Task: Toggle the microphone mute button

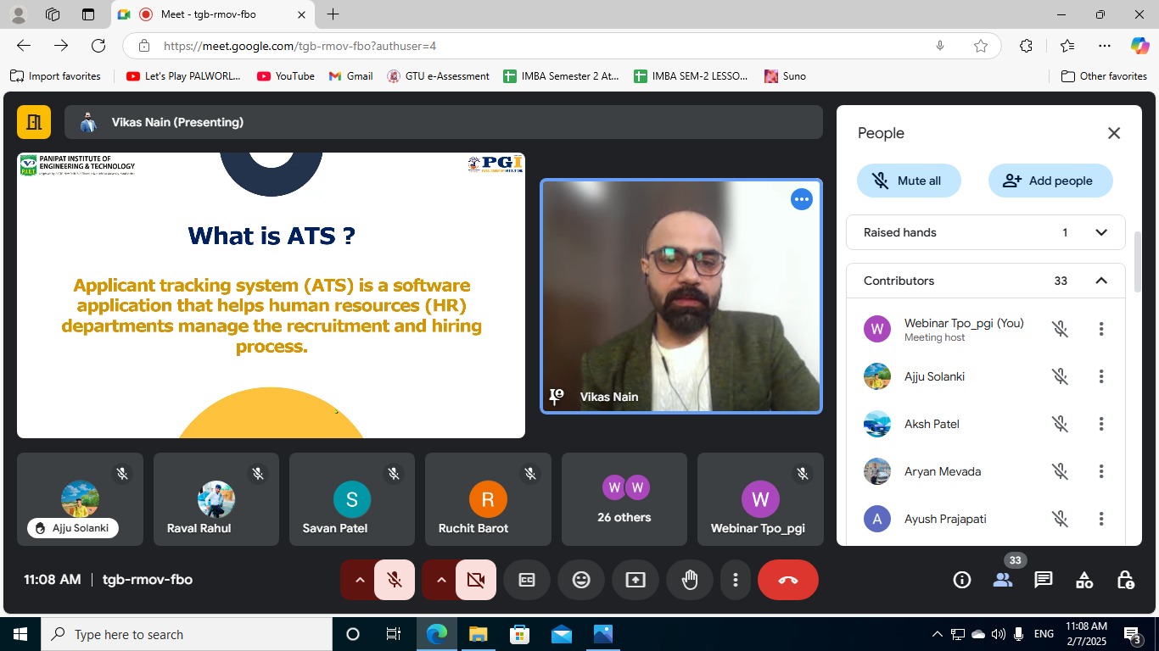Action: 395,580
